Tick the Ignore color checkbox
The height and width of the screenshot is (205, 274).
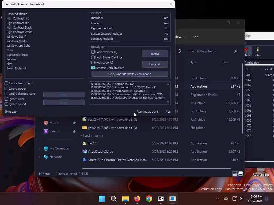tap(6, 99)
